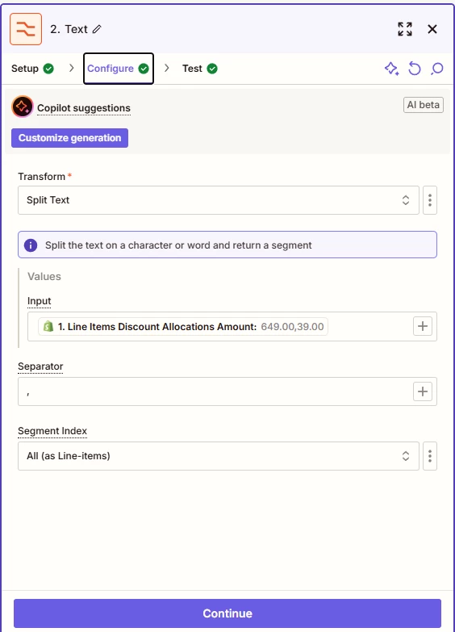Click plus icon in Separator field

(x=423, y=391)
